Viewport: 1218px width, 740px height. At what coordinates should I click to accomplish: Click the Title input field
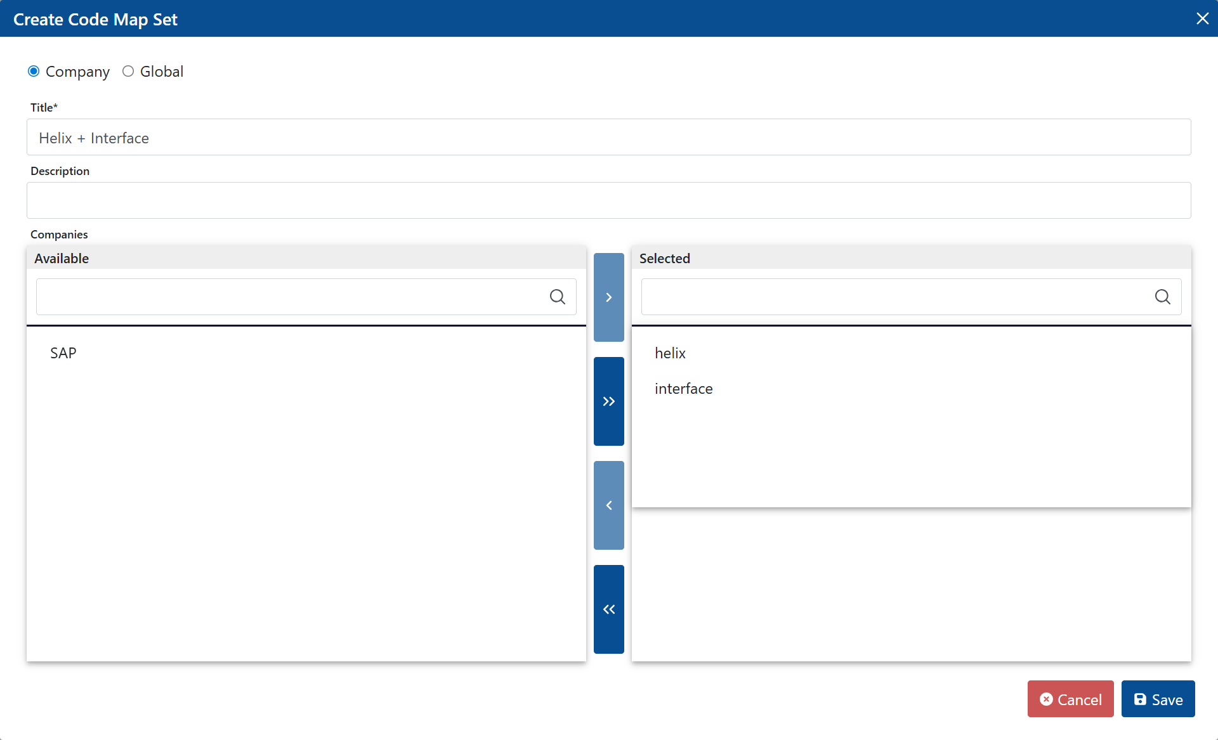608,137
